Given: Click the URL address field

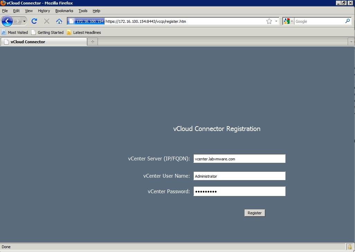Looking at the screenshot, I should coord(184,21).
